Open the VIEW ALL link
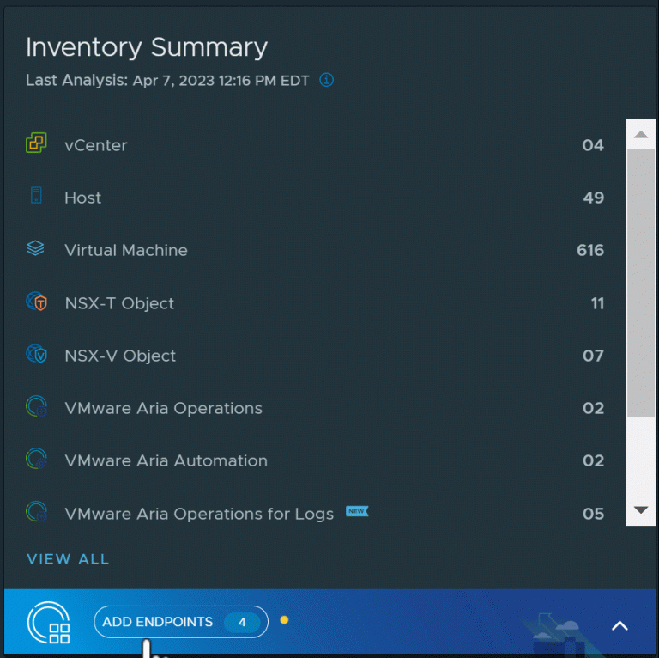659x658 pixels. (x=68, y=559)
